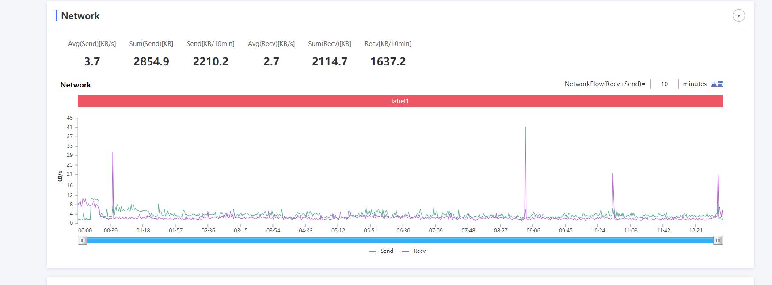Click the 09:06 time axis label
This screenshot has width=772, height=285.
pos(533,231)
